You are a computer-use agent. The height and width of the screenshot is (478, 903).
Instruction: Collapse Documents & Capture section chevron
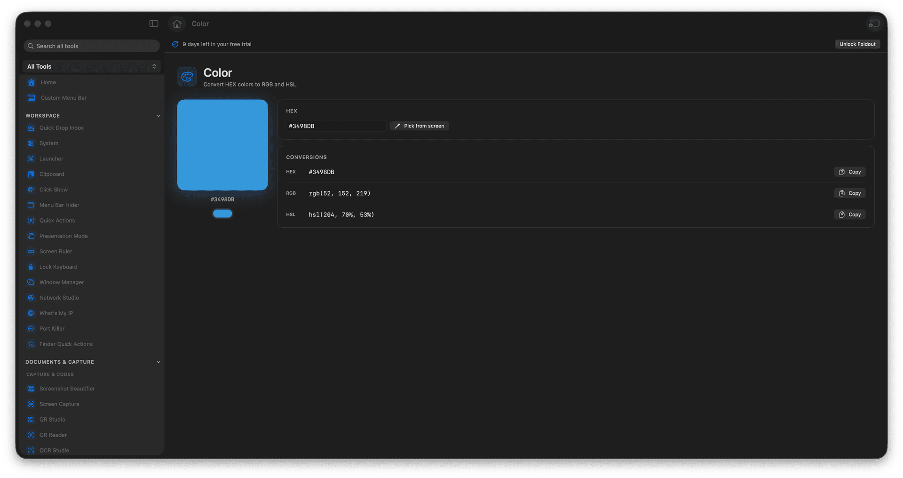pyautogui.click(x=158, y=362)
